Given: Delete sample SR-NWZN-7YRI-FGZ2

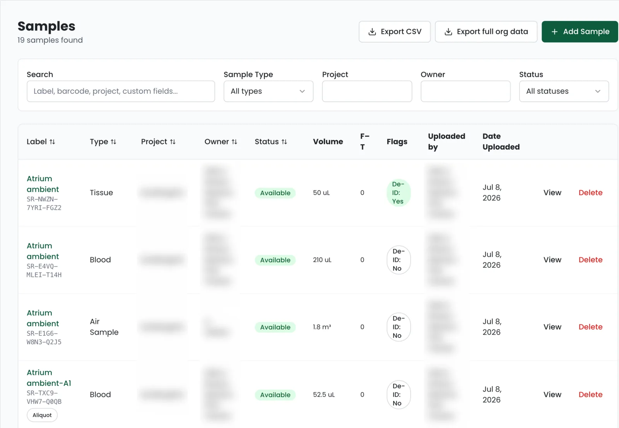Looking at the screenshot, I should click(590, 193).
